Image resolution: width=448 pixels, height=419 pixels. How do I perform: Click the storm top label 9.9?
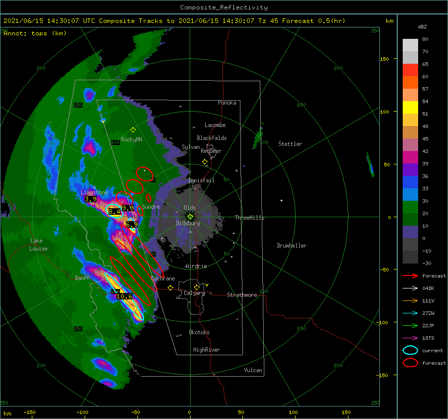pyautogui.click(x=128, y=208)
